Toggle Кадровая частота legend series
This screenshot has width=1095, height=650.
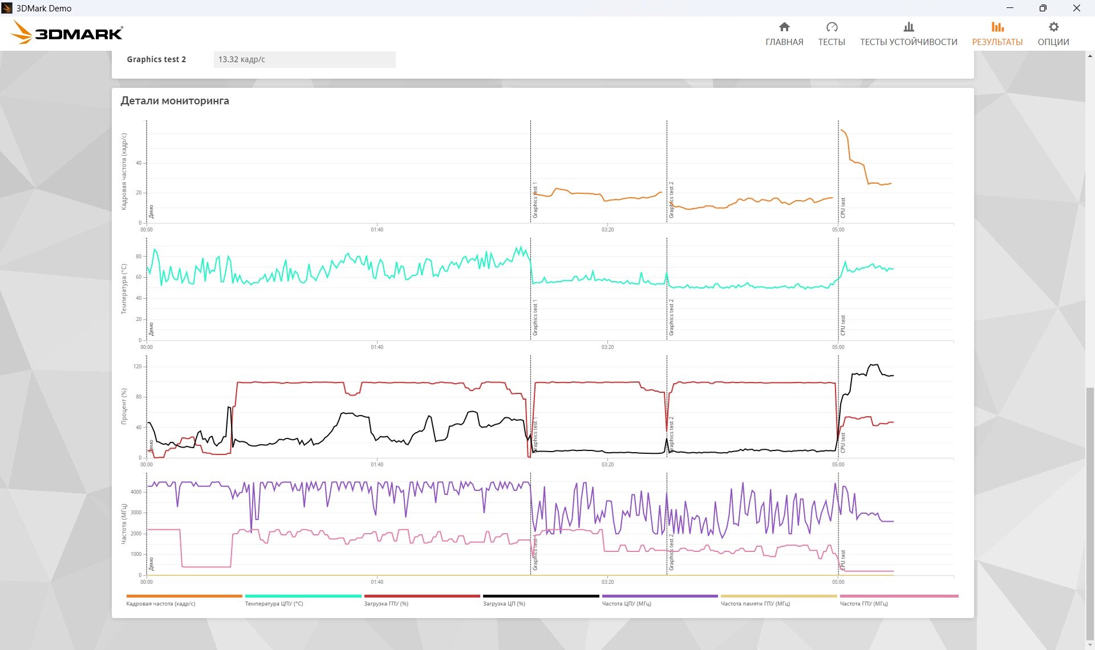pos(161,603)
